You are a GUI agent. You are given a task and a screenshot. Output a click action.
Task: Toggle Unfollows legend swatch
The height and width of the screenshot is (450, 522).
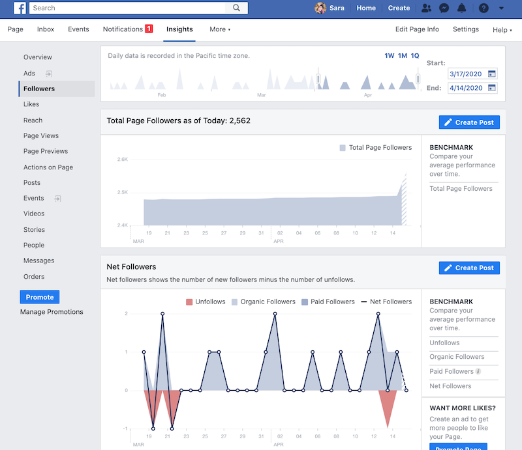coord(189,302)
